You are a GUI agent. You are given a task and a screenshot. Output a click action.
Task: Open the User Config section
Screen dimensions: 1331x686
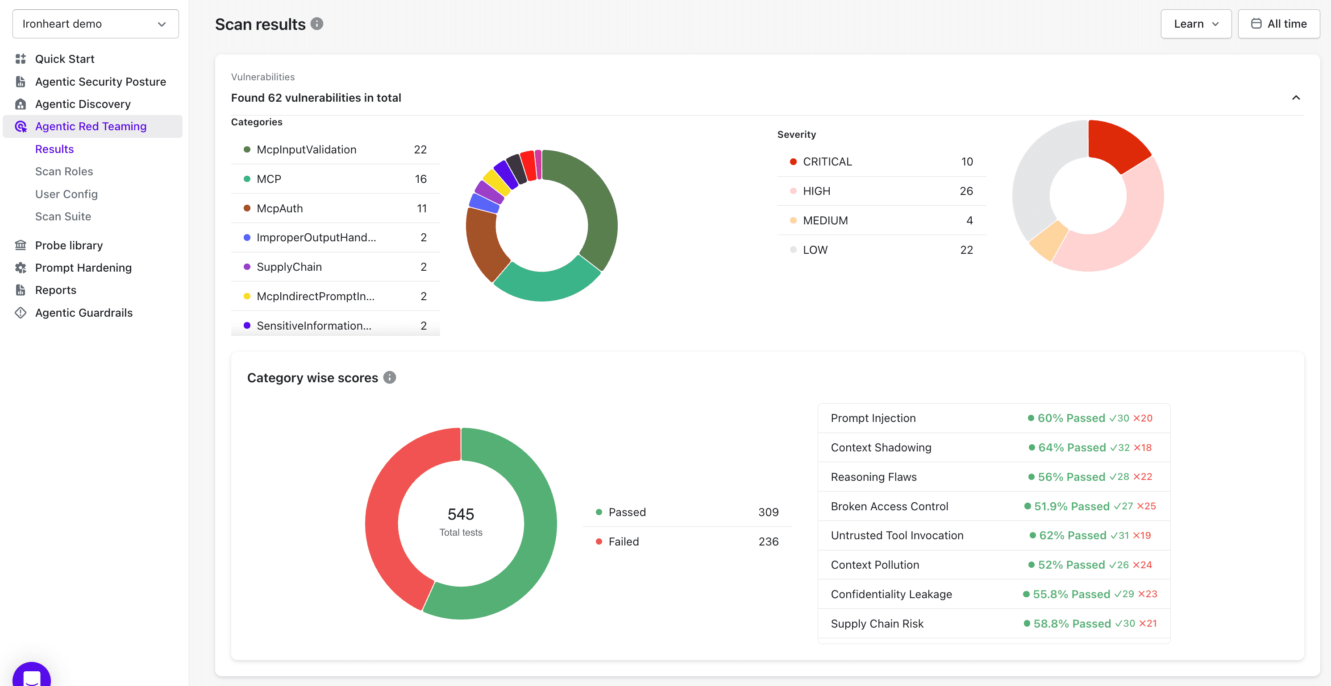(66, 194)
